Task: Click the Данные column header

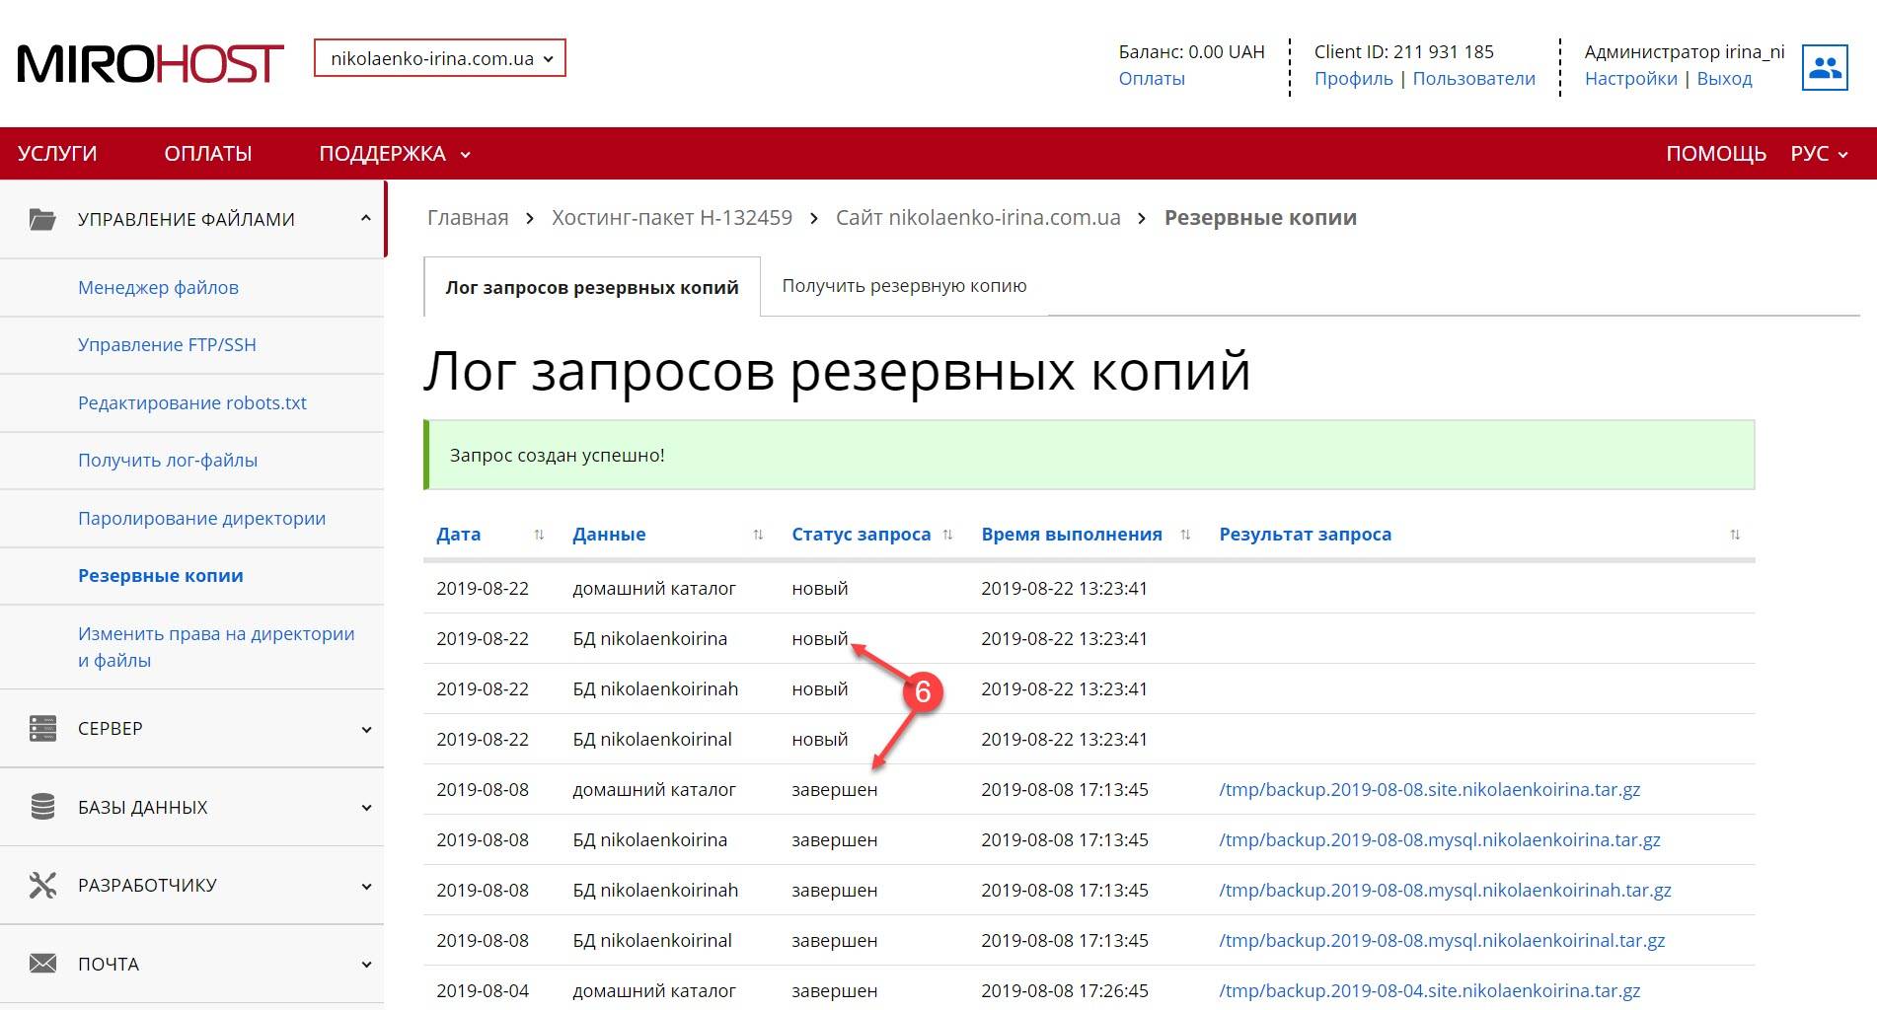Action: point(609,535)
